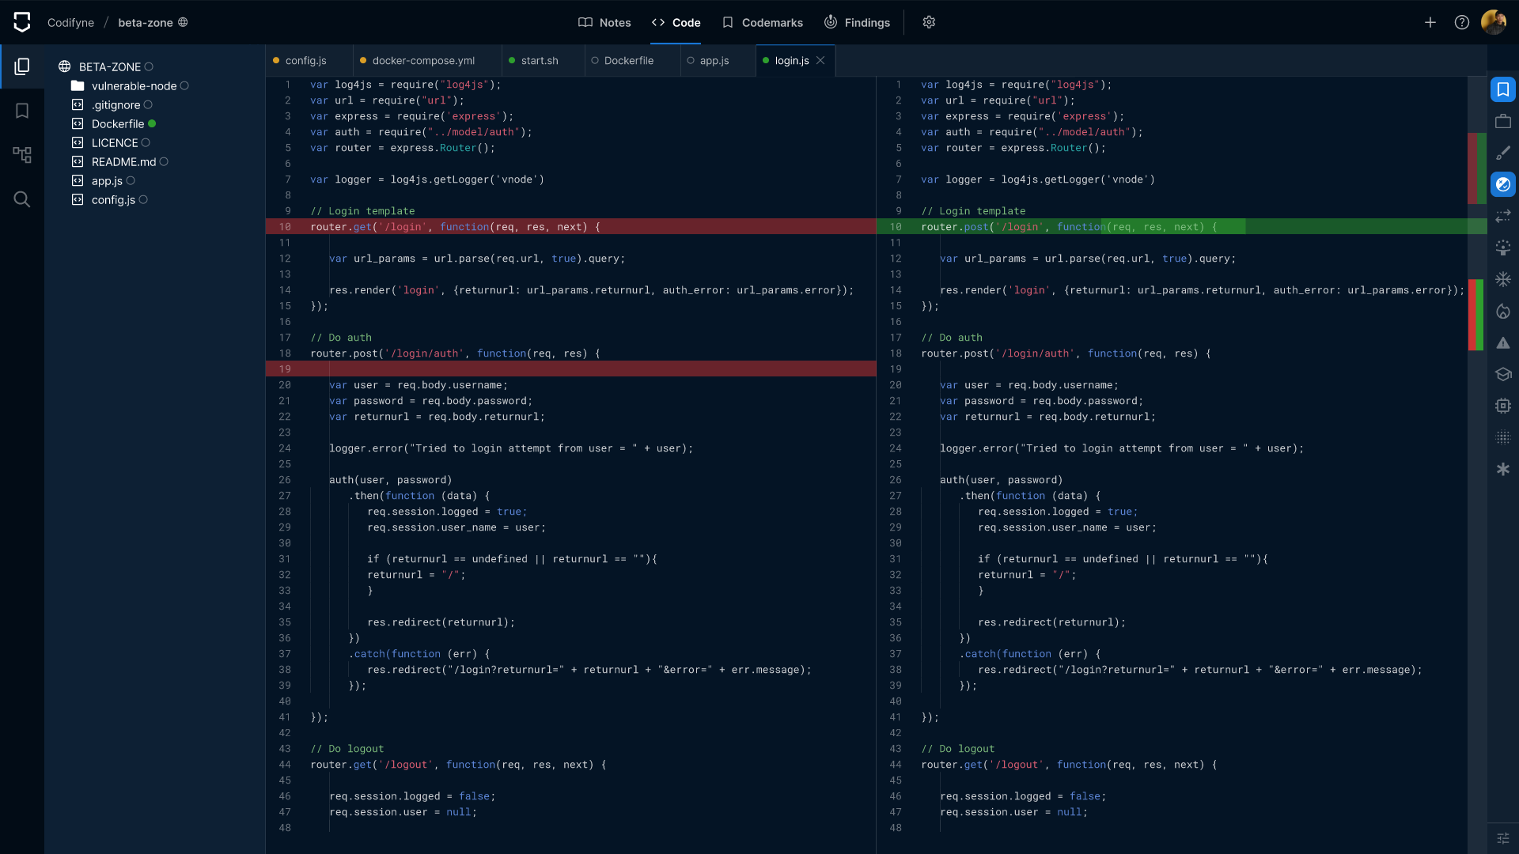This screenshot has height=854, width=1519.
Task: Open the graduation cap learning icon
Action: pyautogui.click(x=1503, y=374)
